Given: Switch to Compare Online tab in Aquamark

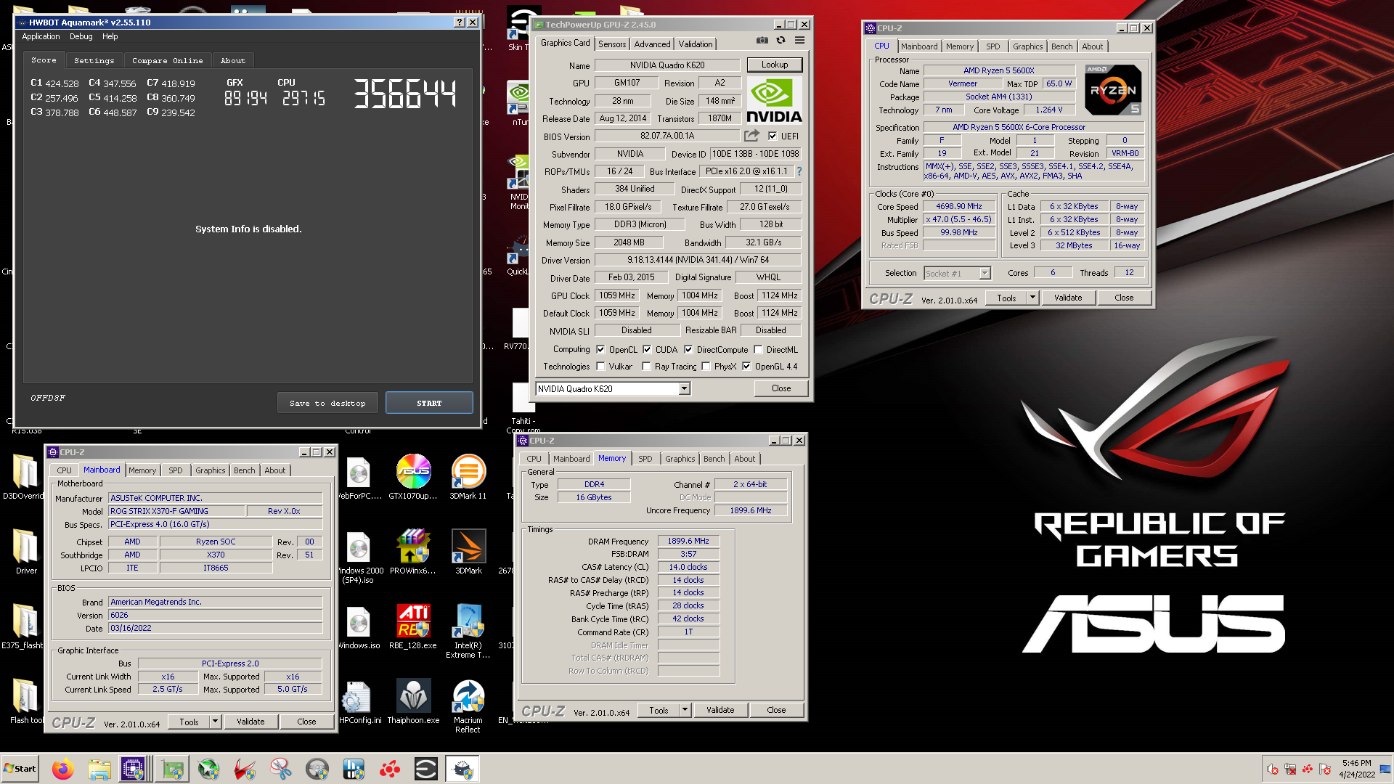Looking at the screenshot, I should pyautogui.click(x=168, y=60).
